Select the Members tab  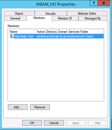(39, 18)
